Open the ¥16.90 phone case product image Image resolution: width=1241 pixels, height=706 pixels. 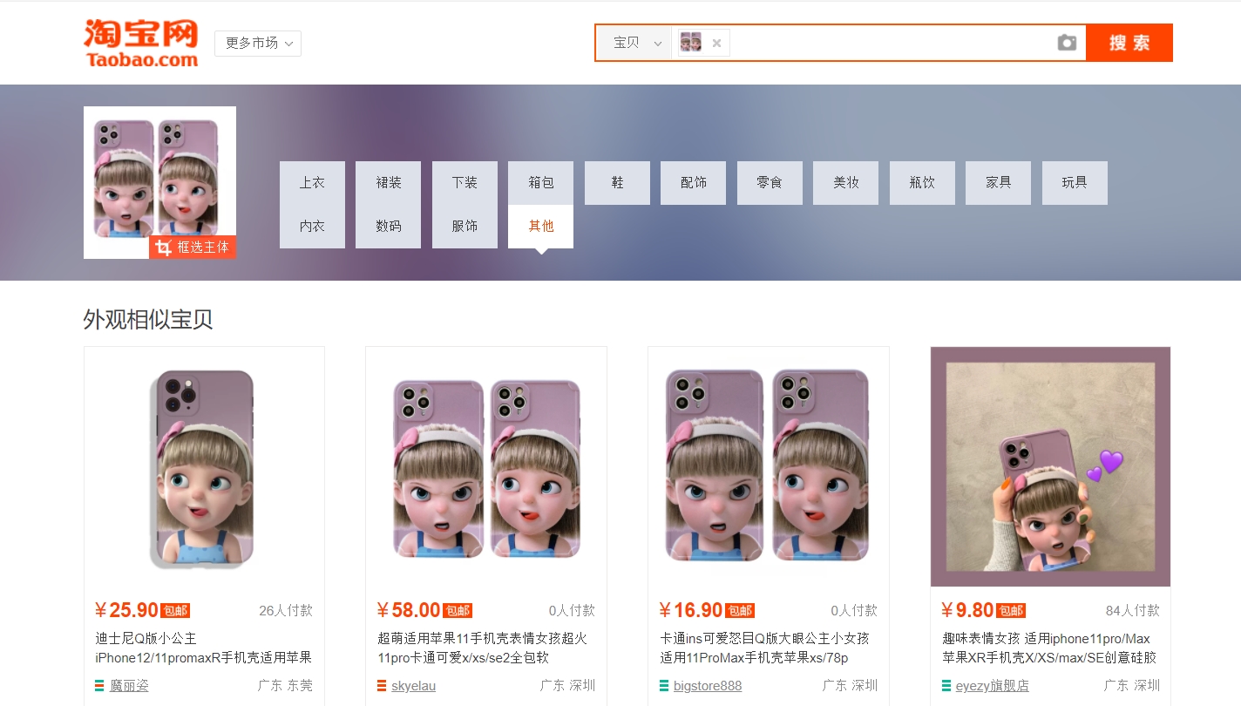(769, 467)
